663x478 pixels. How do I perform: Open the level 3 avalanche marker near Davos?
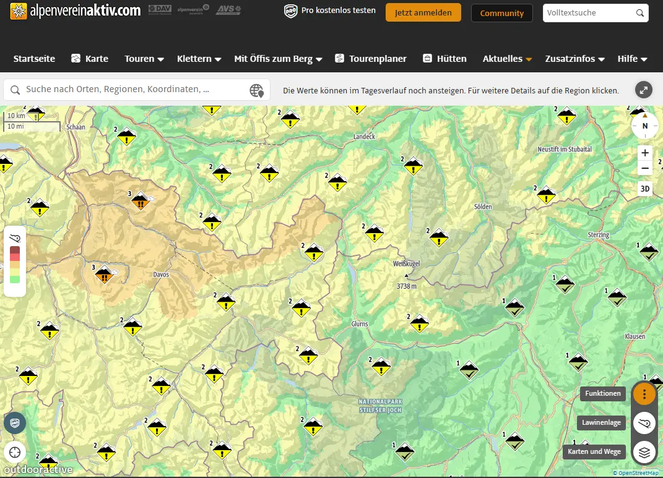pos(104,273)
